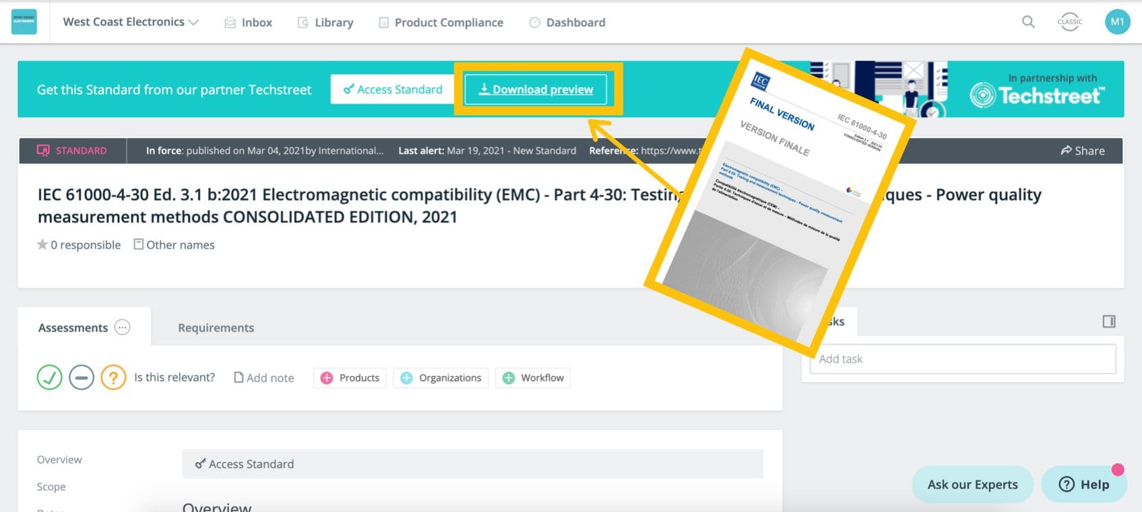Click the search magnifier icon
Image resolution: width=1142 pixels, height=512 pixels.
click(x=1027, y=22)
